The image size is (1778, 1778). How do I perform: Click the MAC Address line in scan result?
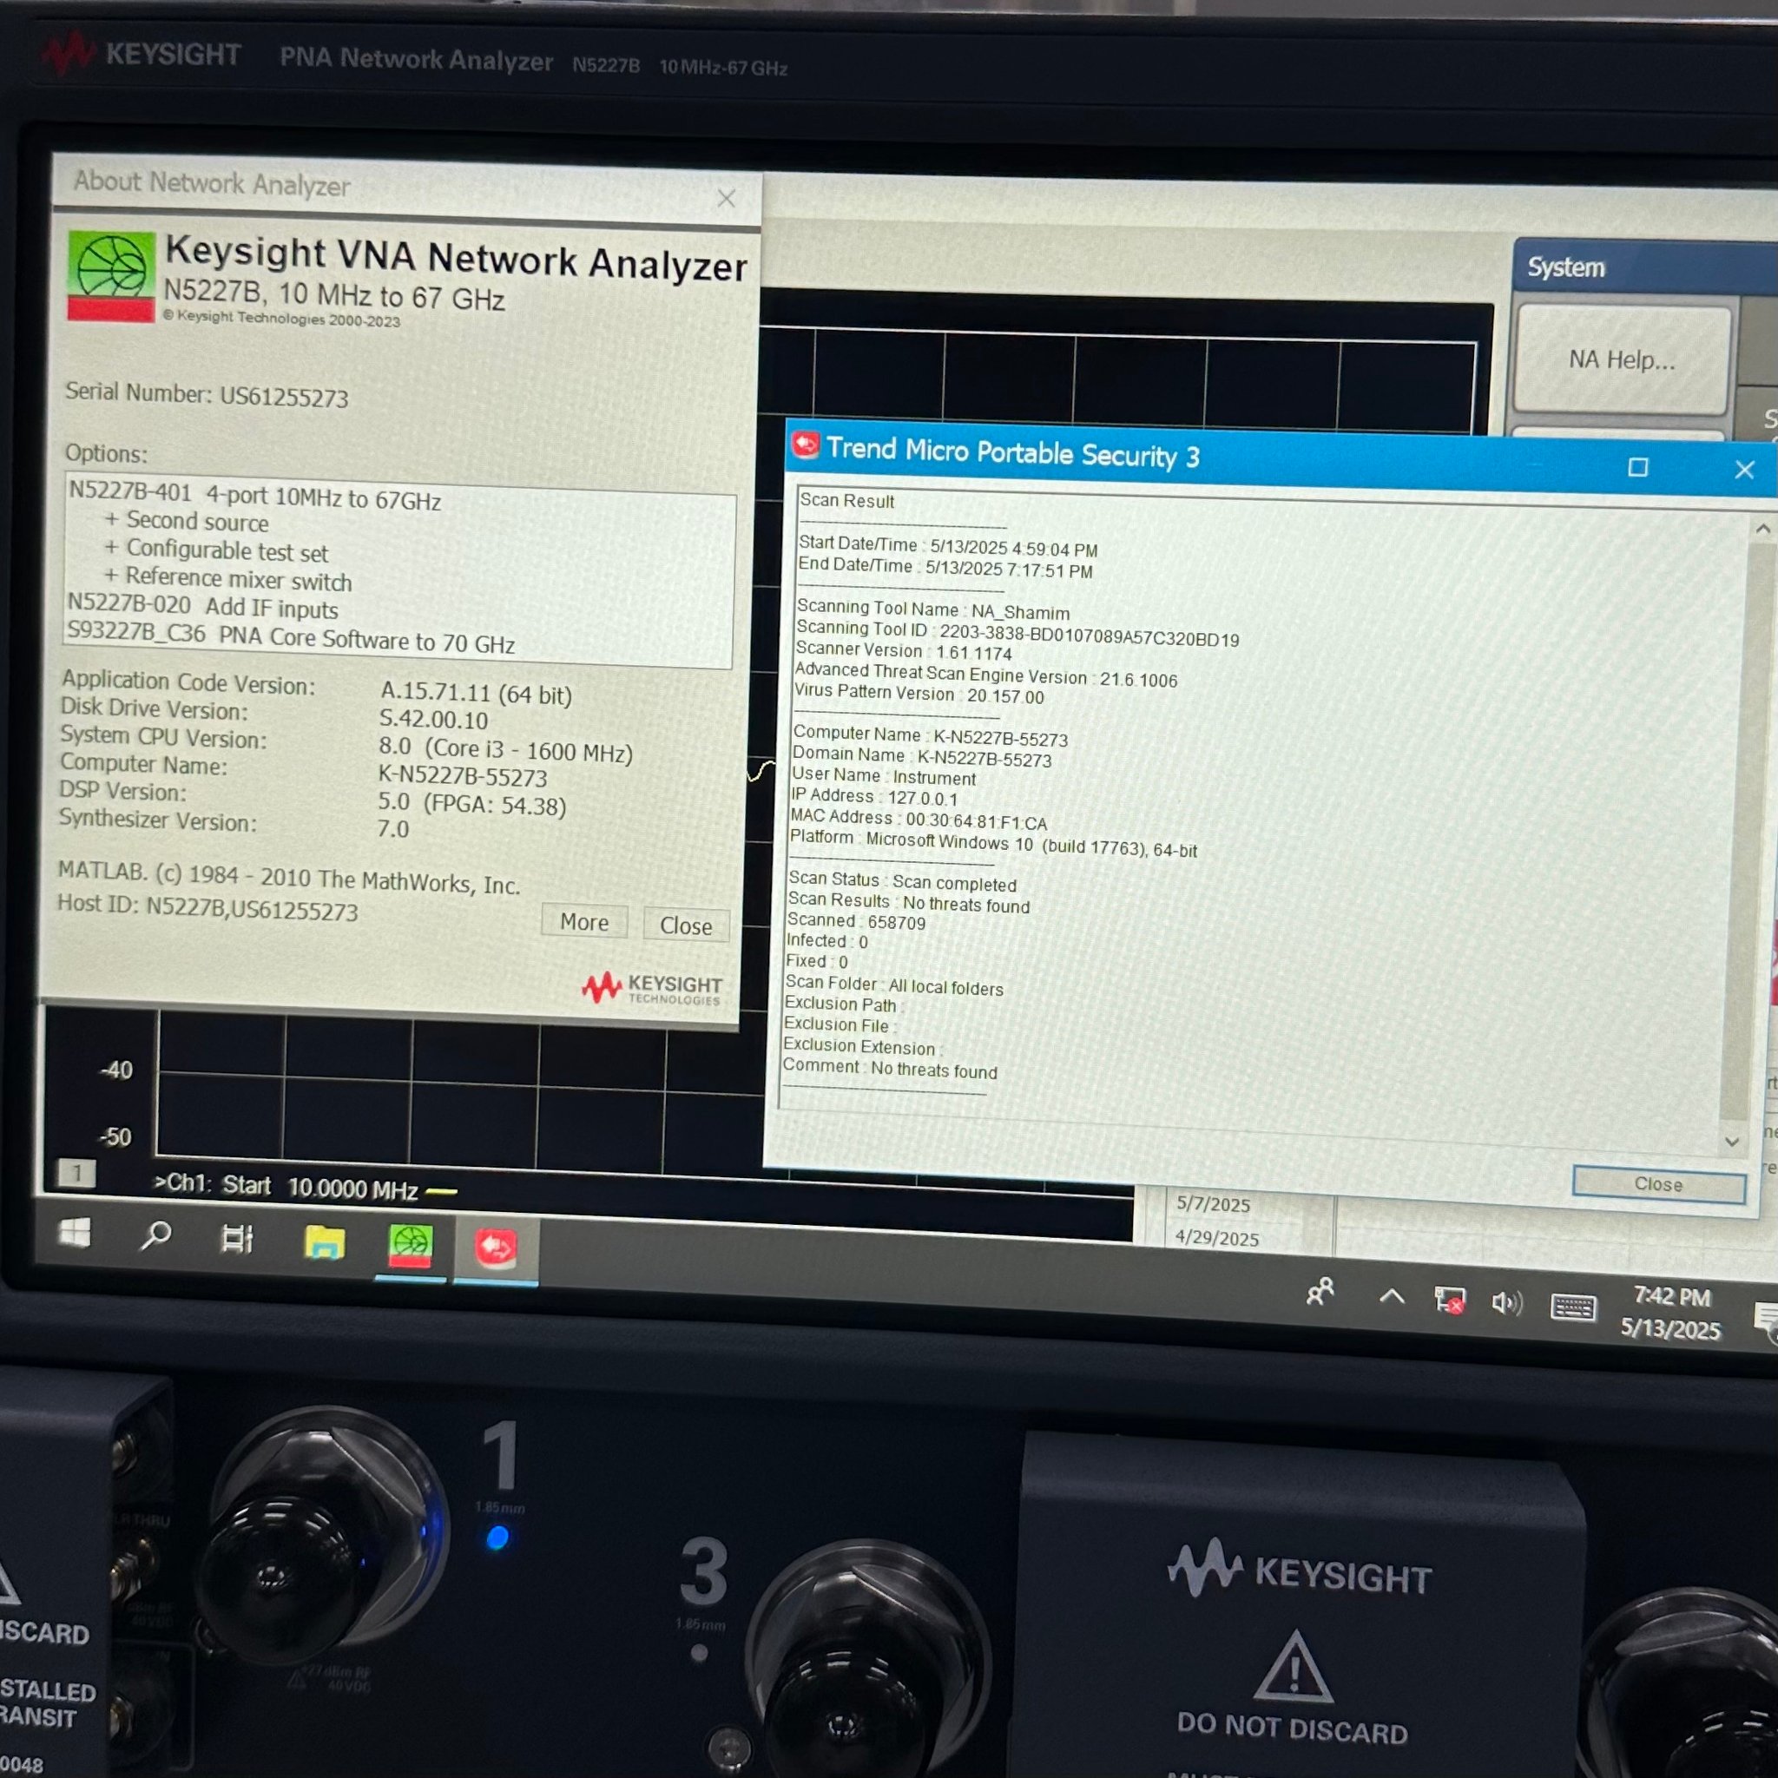919,820
